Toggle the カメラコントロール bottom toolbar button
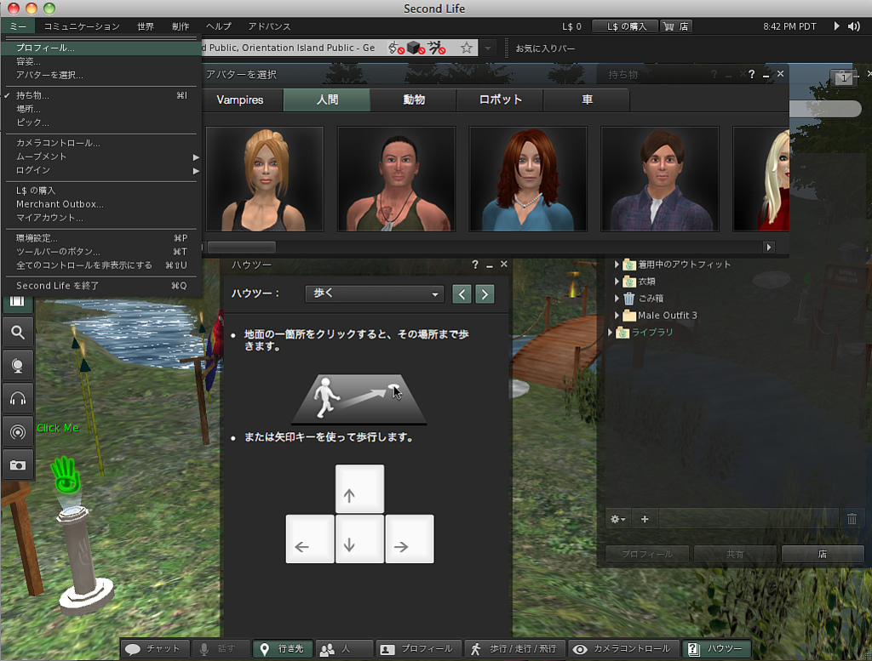 [x=624, y=649]
